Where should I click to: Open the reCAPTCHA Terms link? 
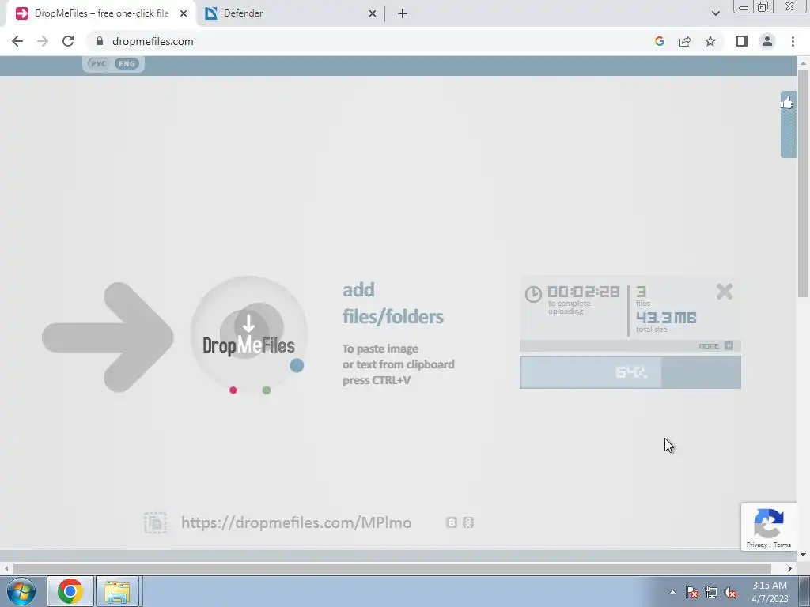[782, 545]
